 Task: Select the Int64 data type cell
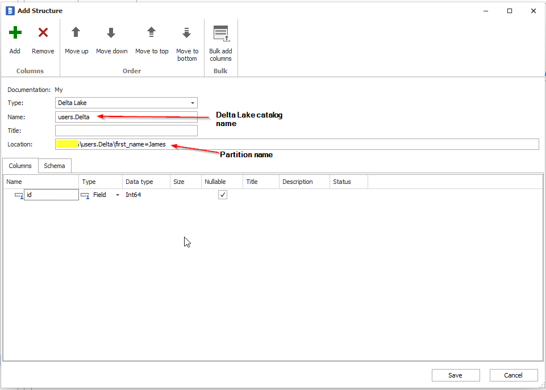tap(146, 195)
